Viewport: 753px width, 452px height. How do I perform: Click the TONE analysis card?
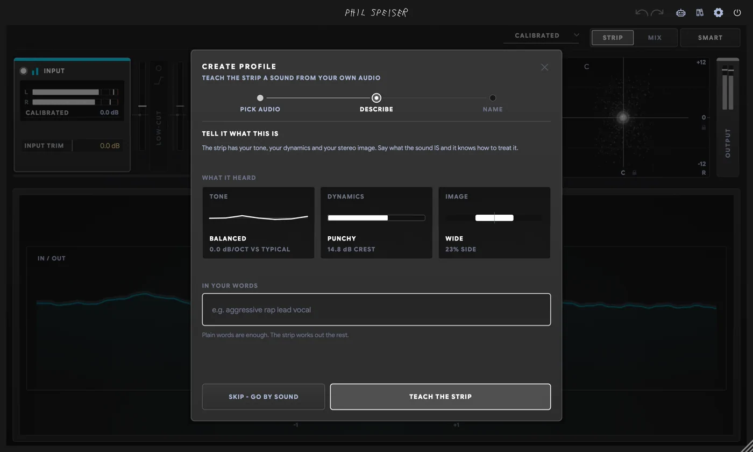coord(259,223)
